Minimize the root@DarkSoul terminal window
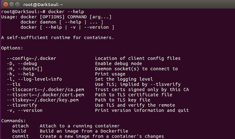 pos(11,5)
